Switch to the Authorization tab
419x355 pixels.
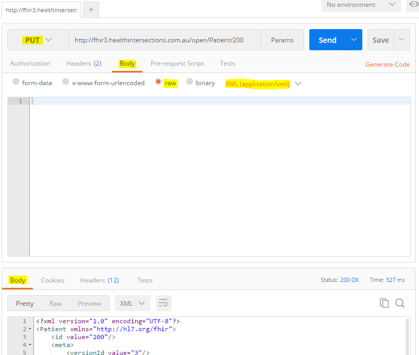coord(30,63)
